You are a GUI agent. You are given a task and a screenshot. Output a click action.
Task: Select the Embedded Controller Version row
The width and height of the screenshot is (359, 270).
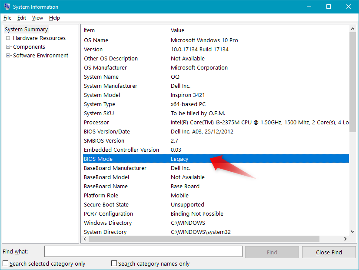(216, 150)
